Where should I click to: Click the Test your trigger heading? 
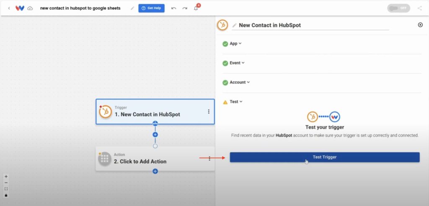click(325, 128)
